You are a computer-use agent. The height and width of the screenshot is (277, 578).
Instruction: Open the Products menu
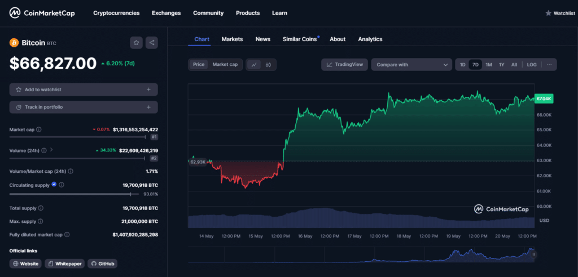(x=248, y=13)
